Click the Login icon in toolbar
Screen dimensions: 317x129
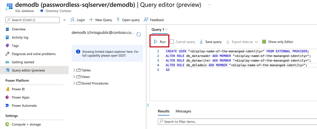(x=73, y=20)
